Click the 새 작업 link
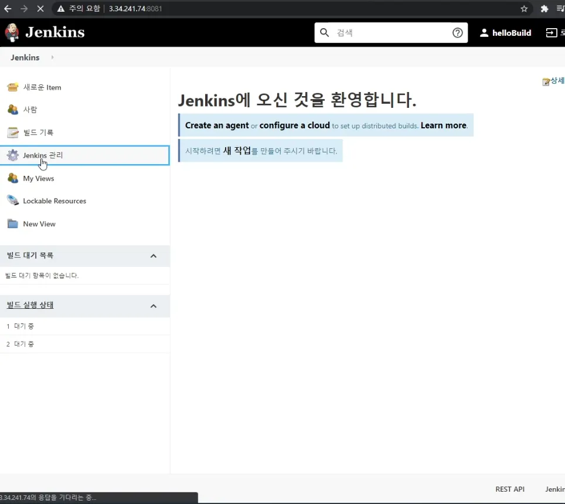 click(x=237, y=151)
